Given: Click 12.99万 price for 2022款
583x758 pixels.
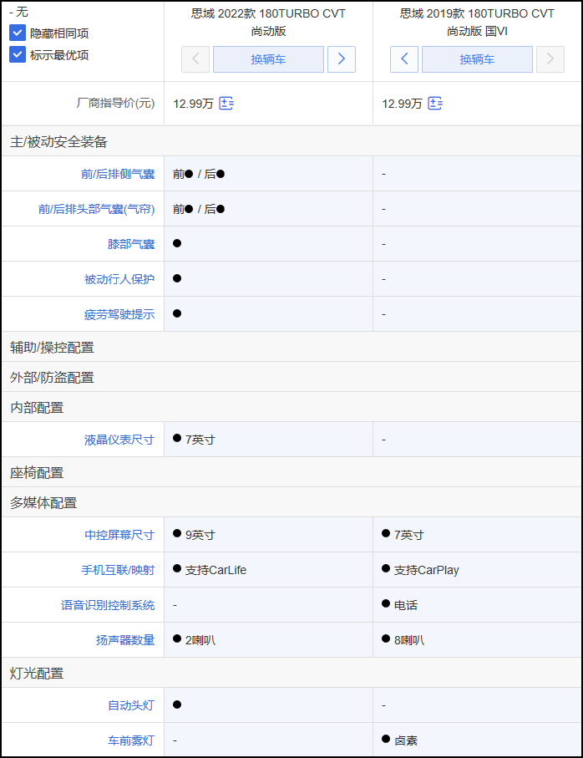Looking at the screenshot, I should (x=193, y=104).
